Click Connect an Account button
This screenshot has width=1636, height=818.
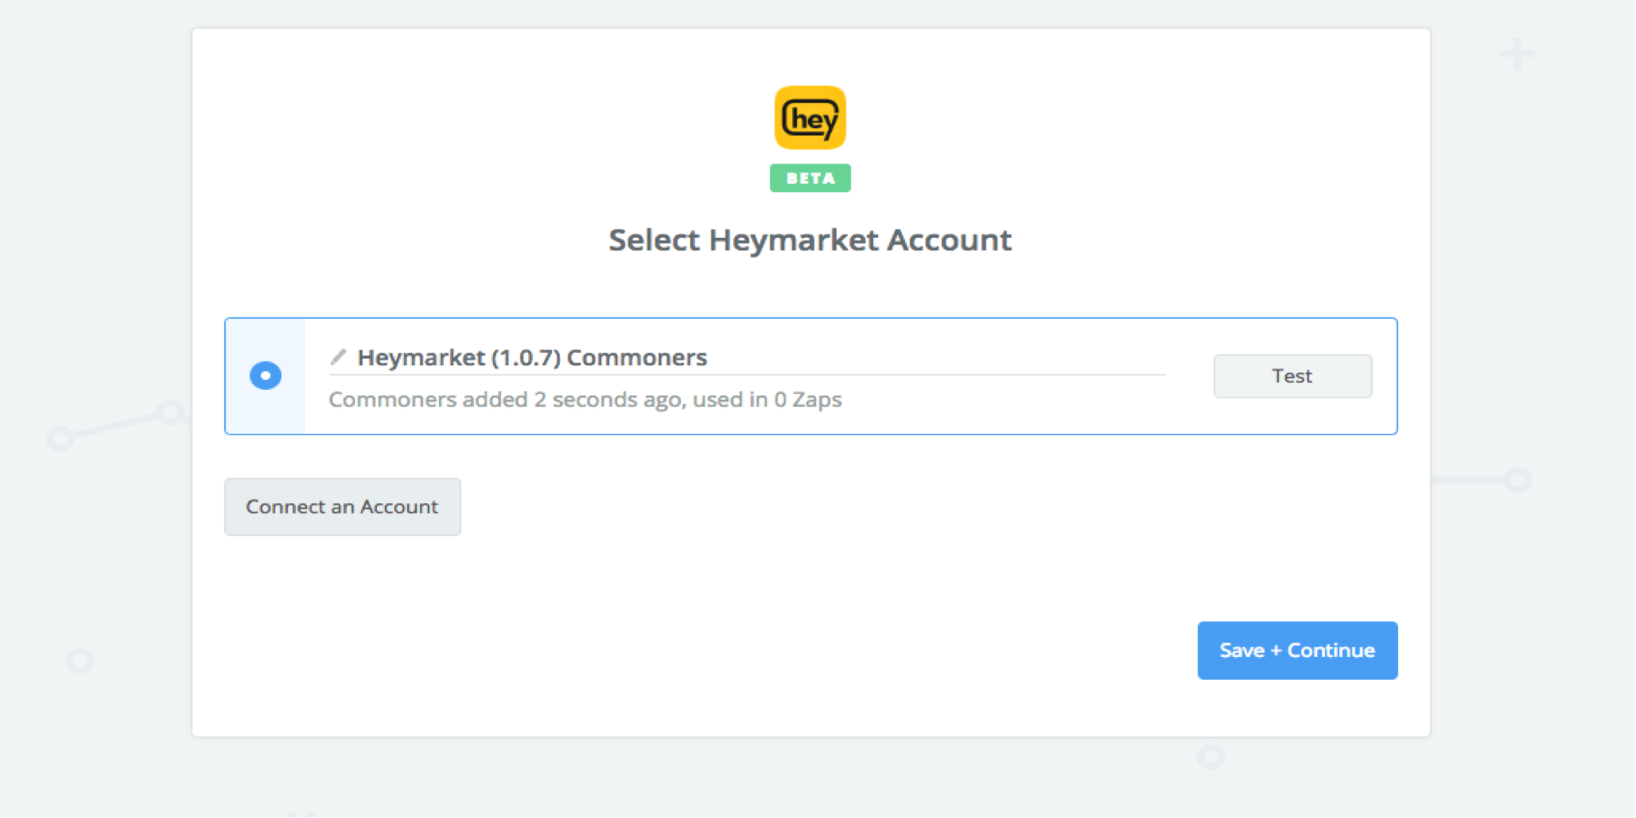[343, 507]
